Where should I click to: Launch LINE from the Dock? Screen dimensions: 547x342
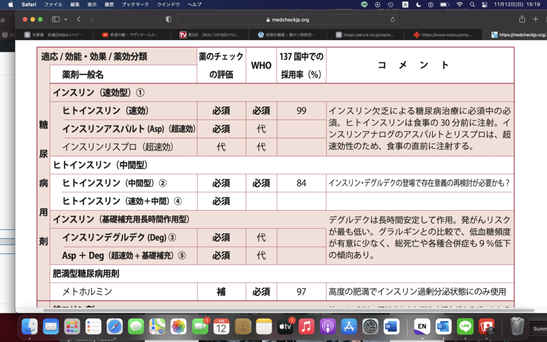[465, 325]
